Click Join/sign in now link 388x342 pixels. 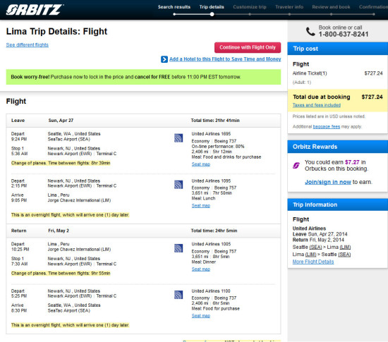(327, 182)
